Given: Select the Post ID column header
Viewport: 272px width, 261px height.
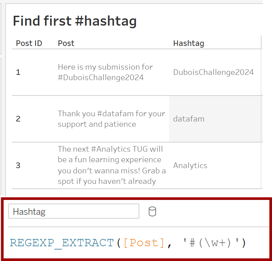Looking at the screenshot, I should [29, 43].
